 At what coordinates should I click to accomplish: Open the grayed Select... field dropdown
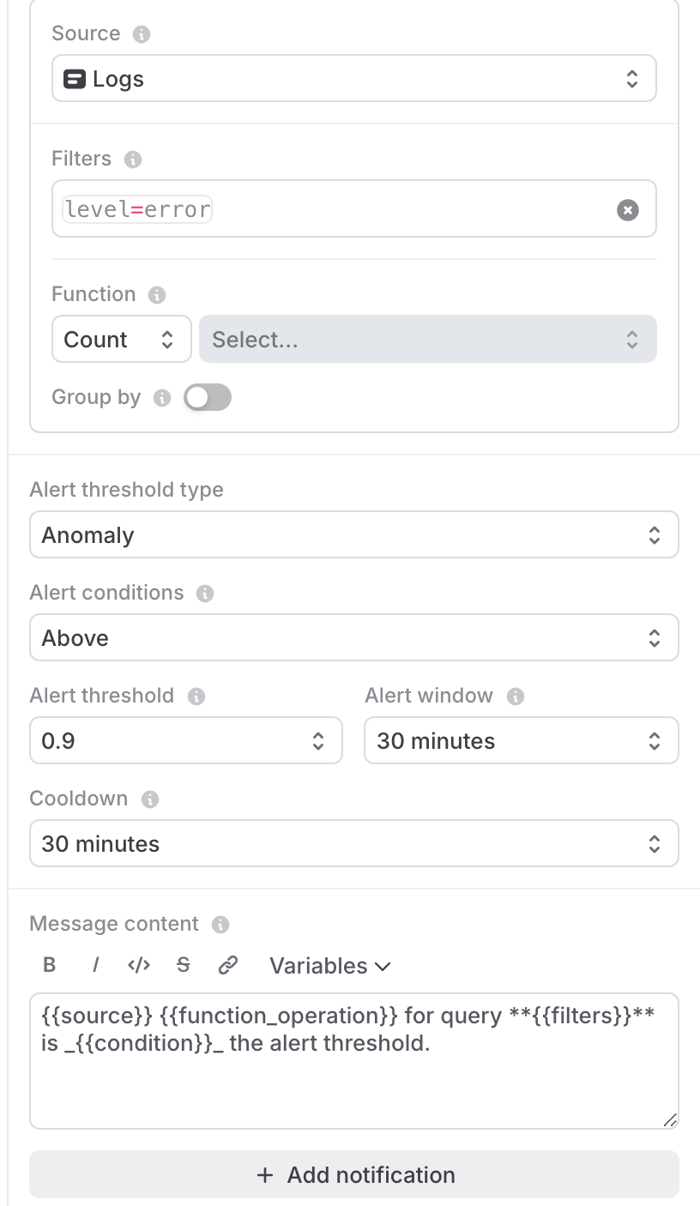coord(428,339)
